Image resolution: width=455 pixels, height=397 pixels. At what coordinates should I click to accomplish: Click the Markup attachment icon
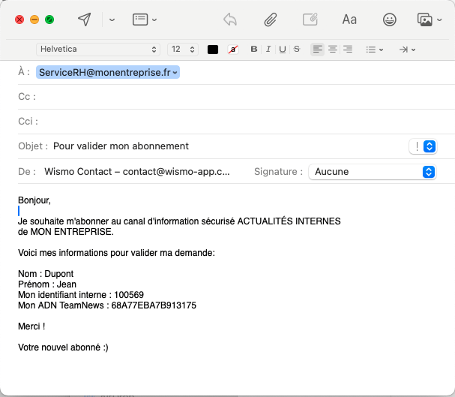(x=310, y=20)
